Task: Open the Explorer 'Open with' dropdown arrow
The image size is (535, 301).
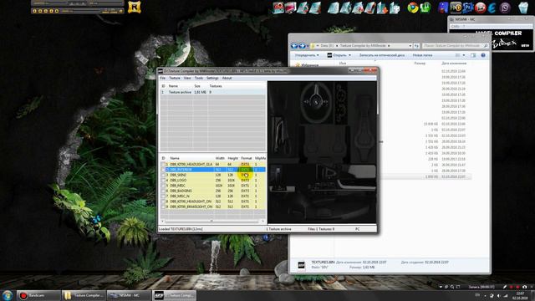Action: point(349,55)
